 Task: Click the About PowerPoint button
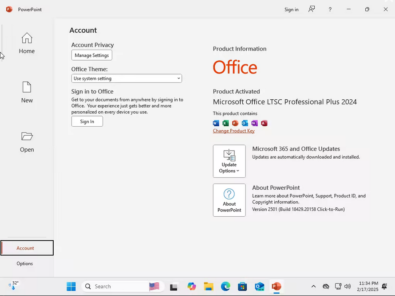pos(229,200)
